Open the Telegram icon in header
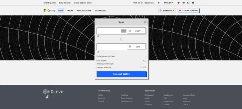Viewport: 242px width, 109px height. 184,3
